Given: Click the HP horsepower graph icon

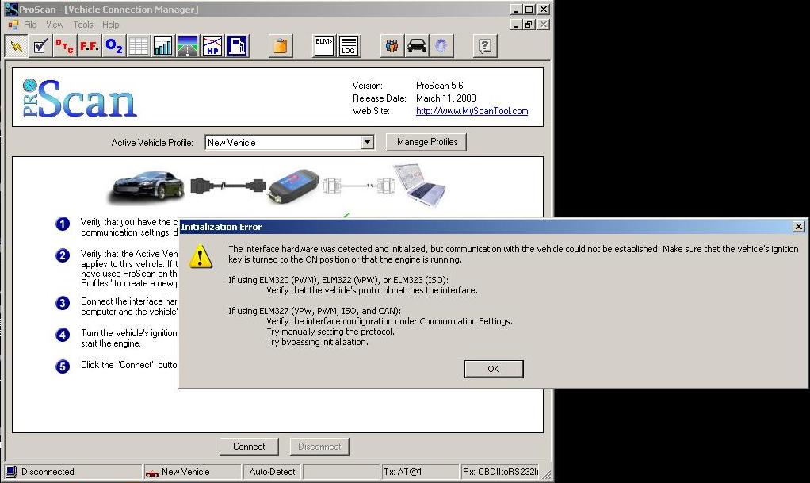Looking at the screenshot, I should 212,46.
